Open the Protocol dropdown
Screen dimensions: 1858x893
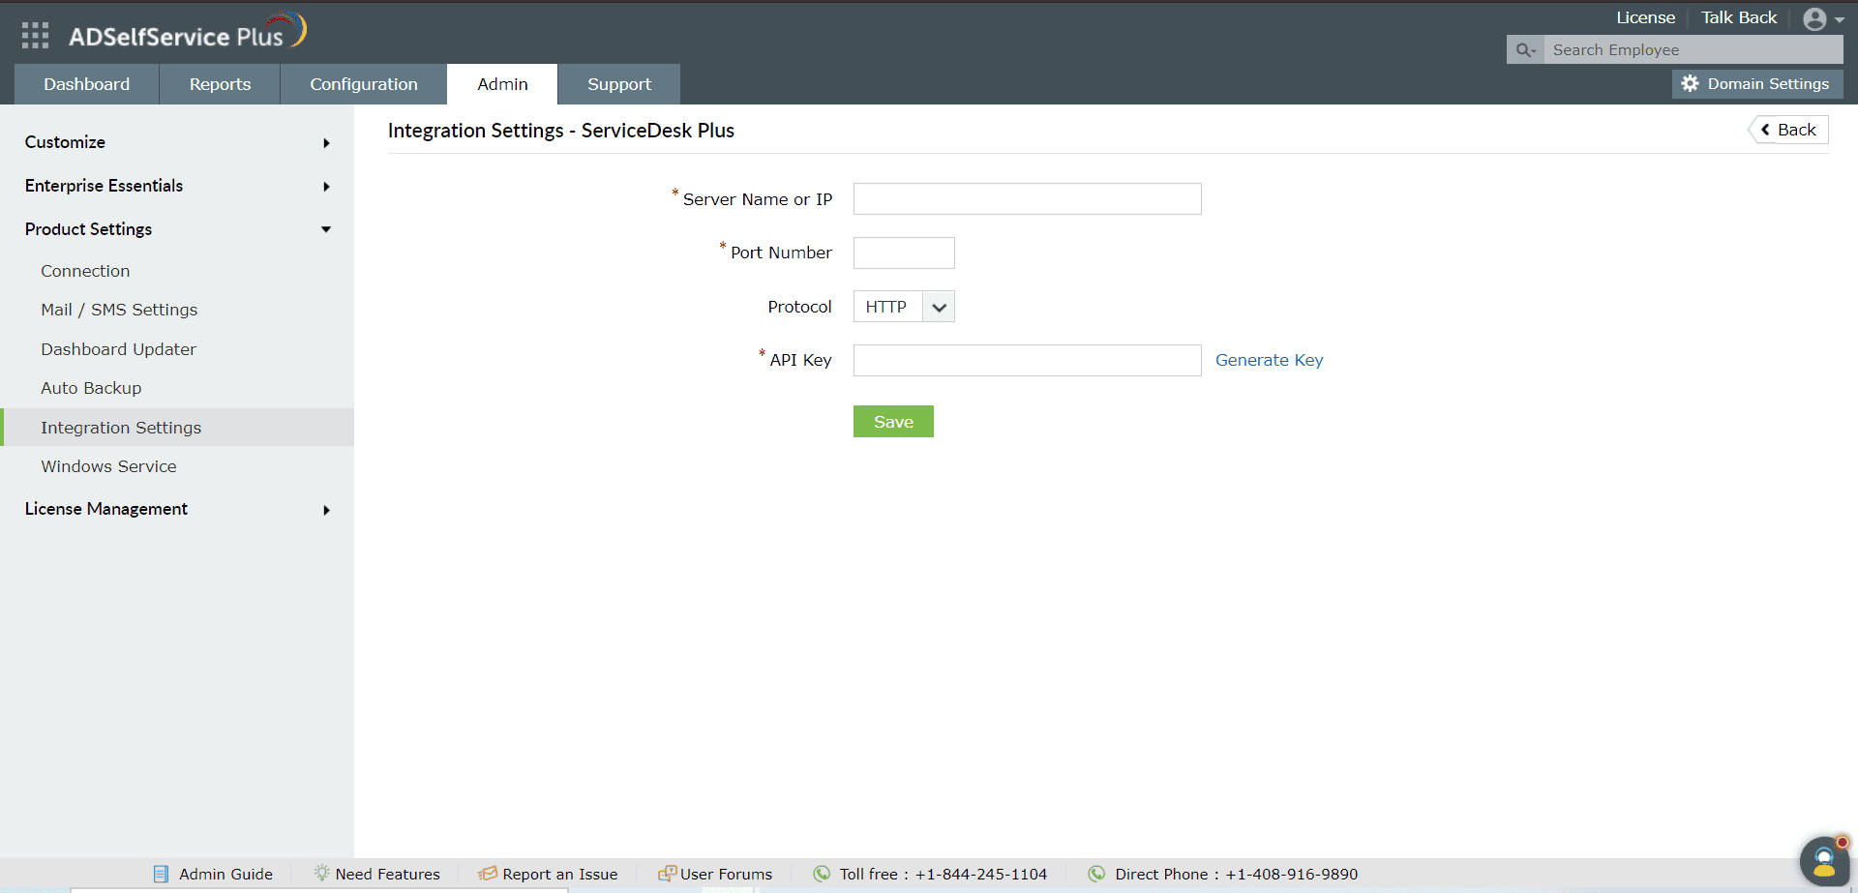pos(937,306)
